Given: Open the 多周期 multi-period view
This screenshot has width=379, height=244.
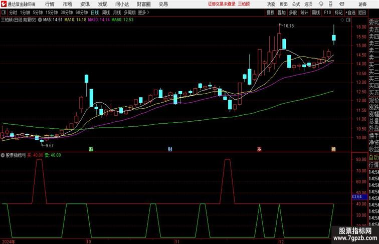Looking at the screenshot, I should [x=129, y=13].
